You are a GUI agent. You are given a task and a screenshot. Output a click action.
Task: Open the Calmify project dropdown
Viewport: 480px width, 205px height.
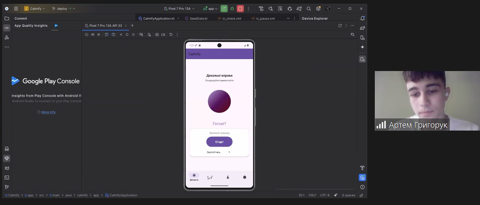pos(34,9)
